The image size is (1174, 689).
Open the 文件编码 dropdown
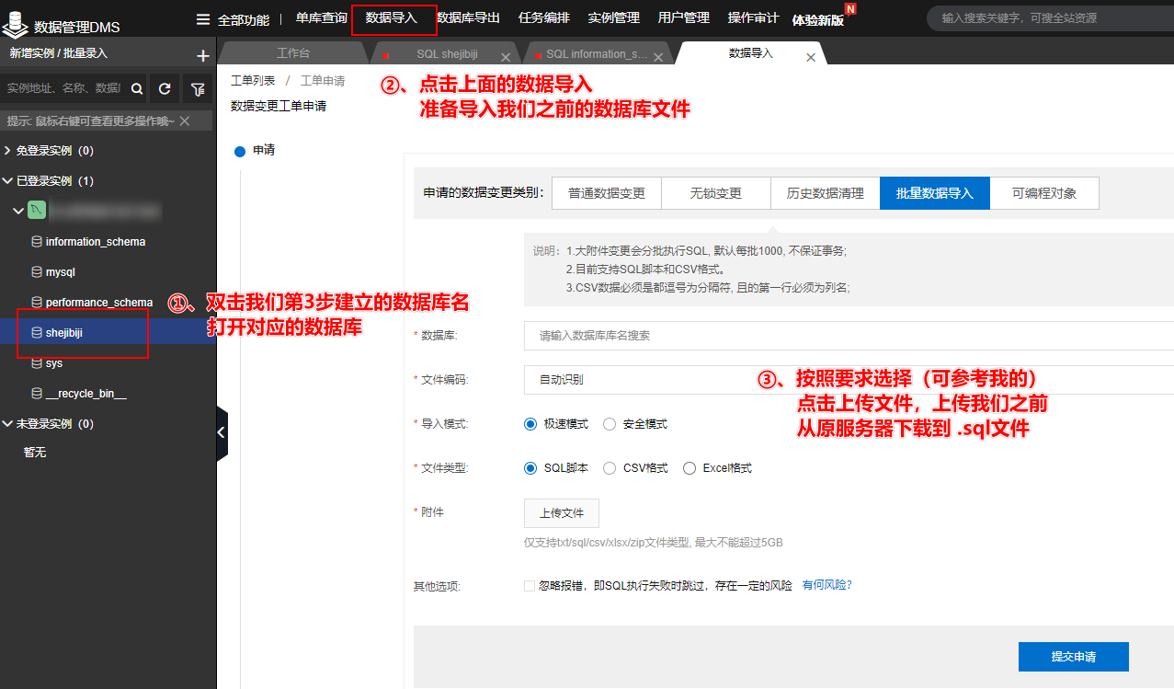click(849, 379)
